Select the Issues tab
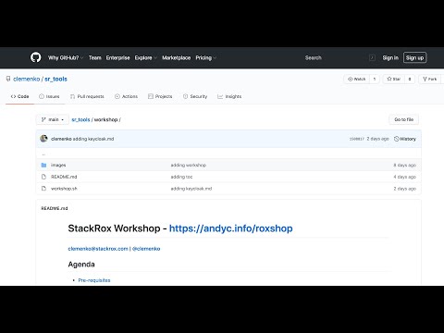Image resolution: width=444 pixels, height=333 pixels. pos(49,96)
